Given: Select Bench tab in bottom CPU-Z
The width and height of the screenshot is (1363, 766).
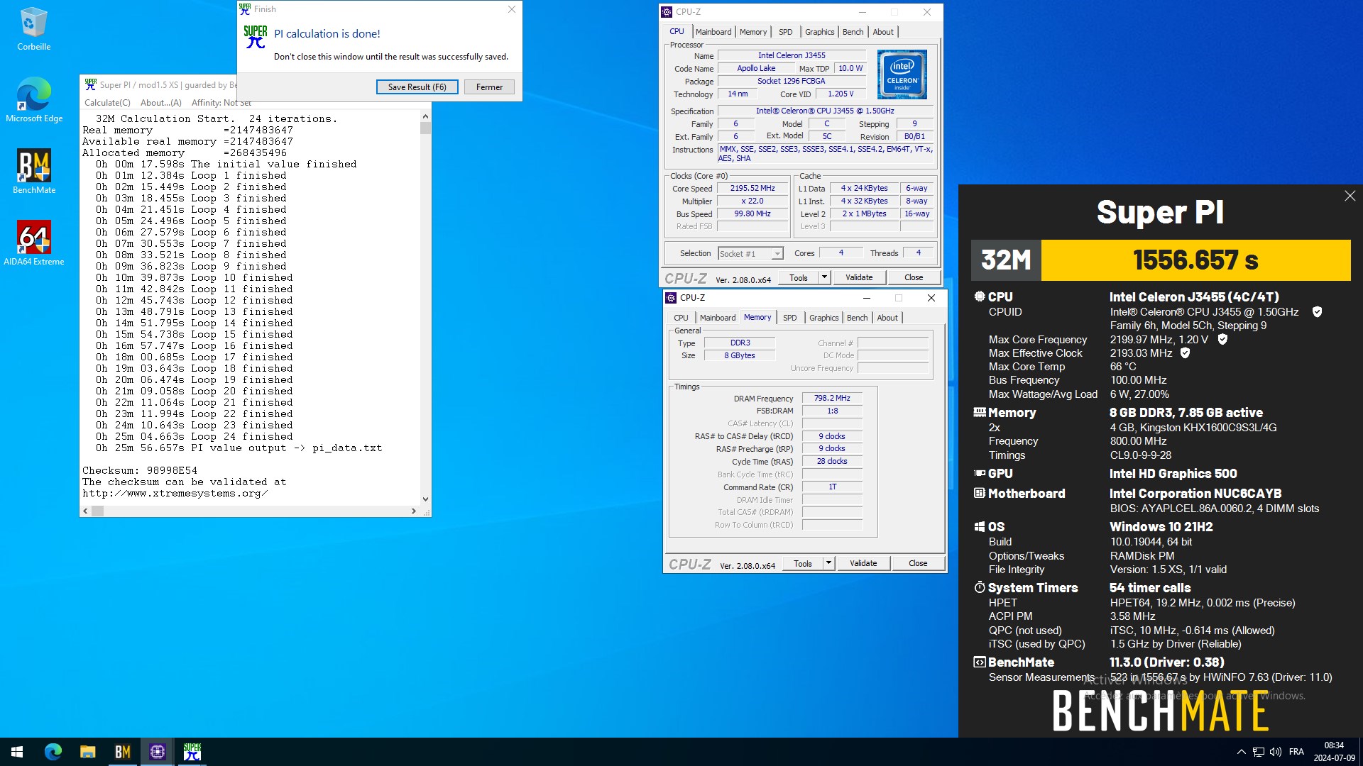Looking at the screenshot, I should click(x=857, y=318).
